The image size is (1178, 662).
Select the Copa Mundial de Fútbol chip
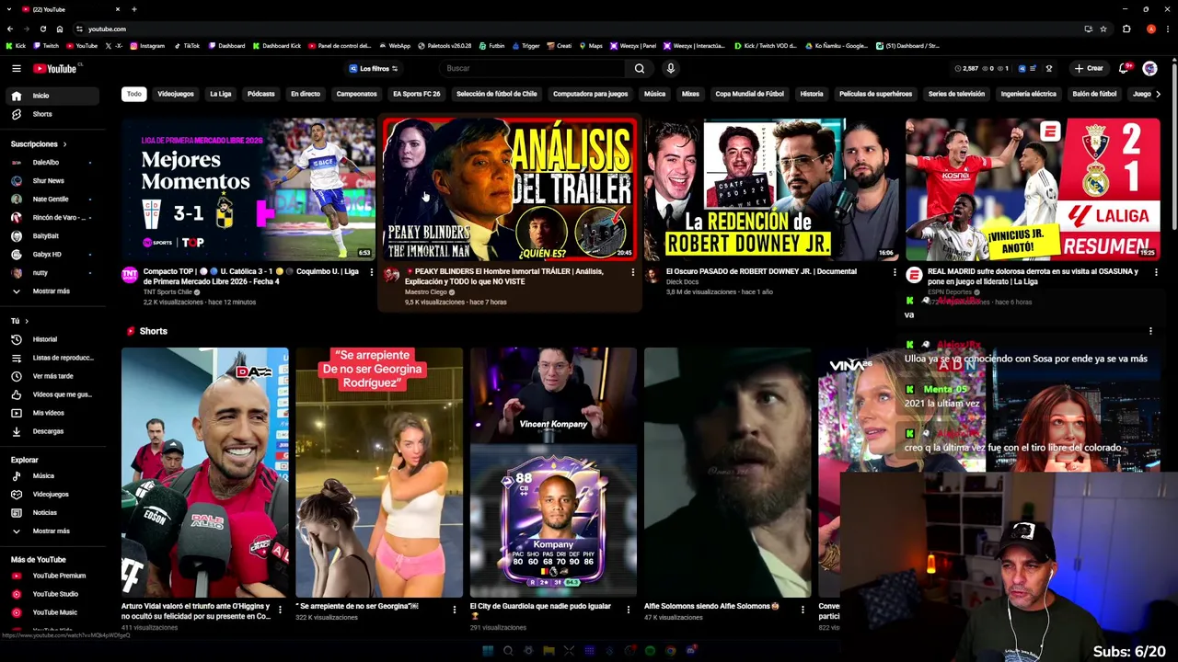(x=750, y=94)
